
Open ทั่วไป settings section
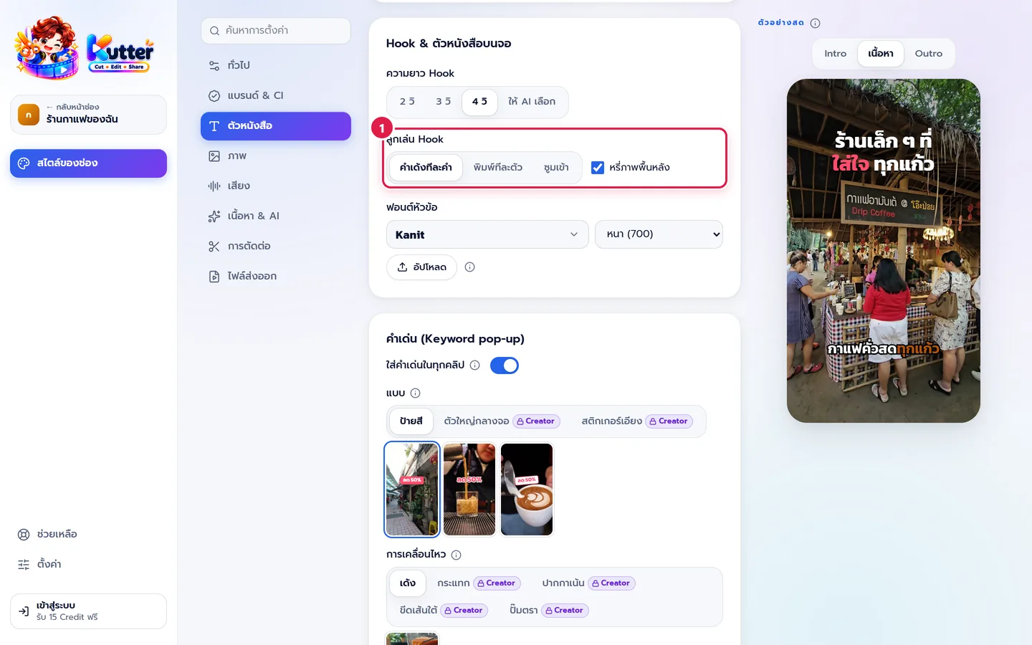click(x=276, y=65)
